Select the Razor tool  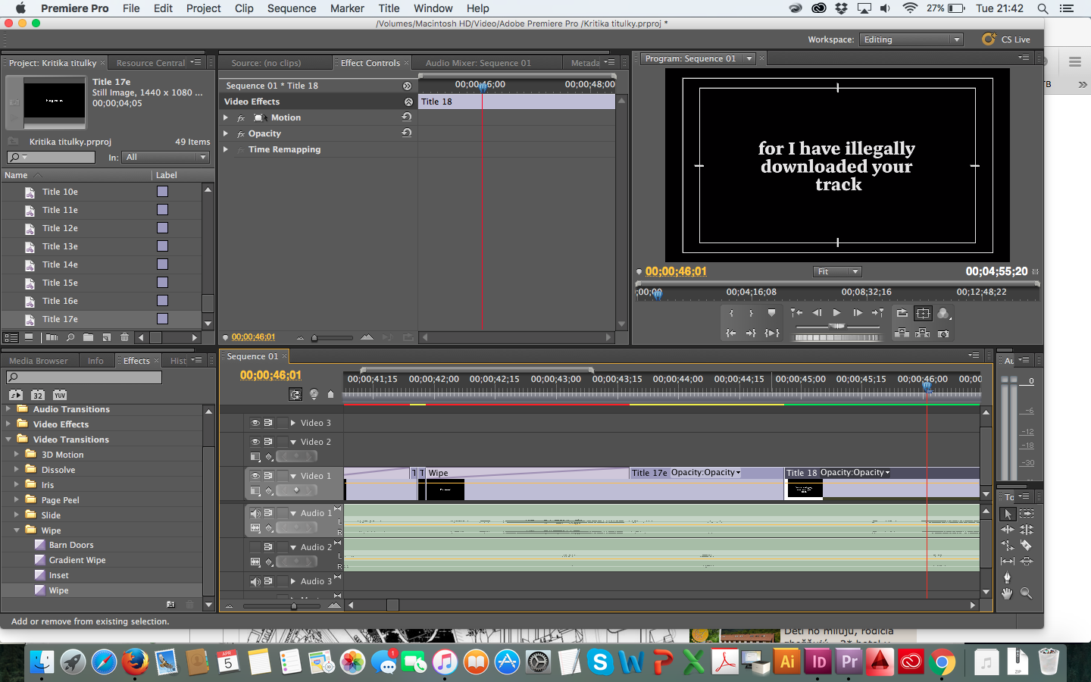coord(1026,546)
